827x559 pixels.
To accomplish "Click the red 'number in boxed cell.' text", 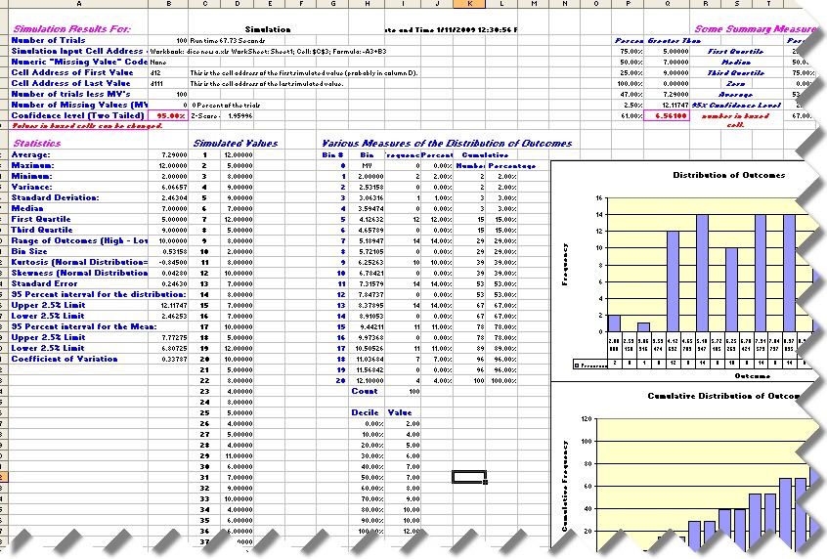I will pyautogui.click(x=735, y=120).
